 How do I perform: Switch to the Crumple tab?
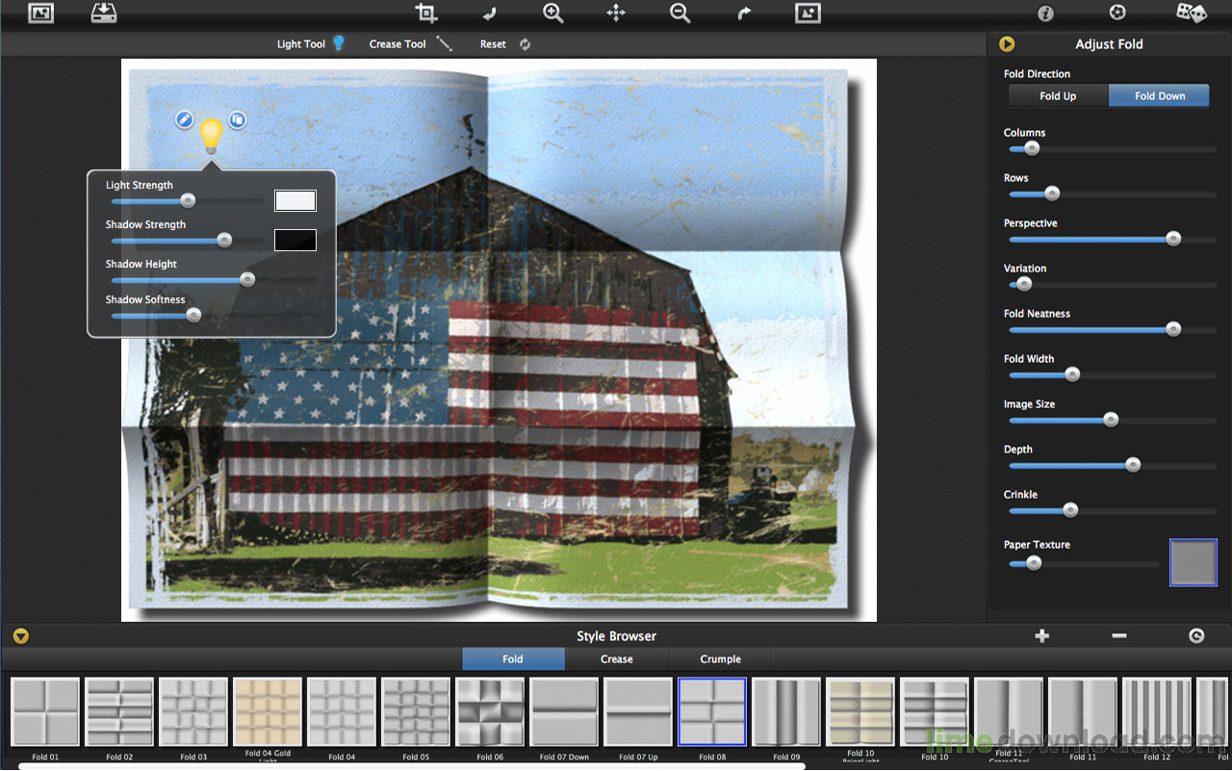[720, 659]
